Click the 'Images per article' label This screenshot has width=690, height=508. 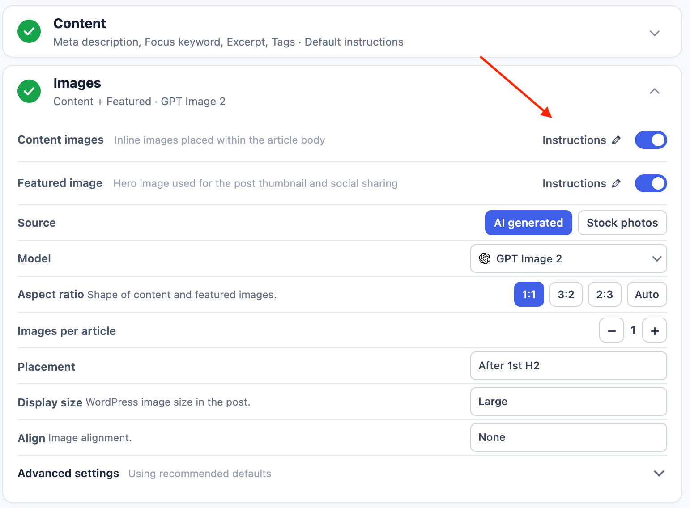(67, 331)
